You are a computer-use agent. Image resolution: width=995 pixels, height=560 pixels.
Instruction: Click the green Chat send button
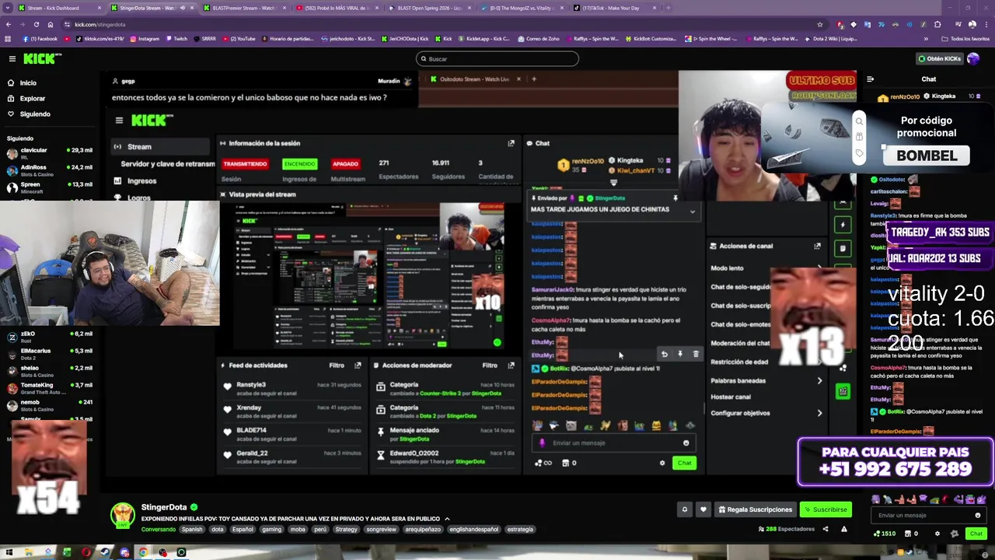pos(976,534)
